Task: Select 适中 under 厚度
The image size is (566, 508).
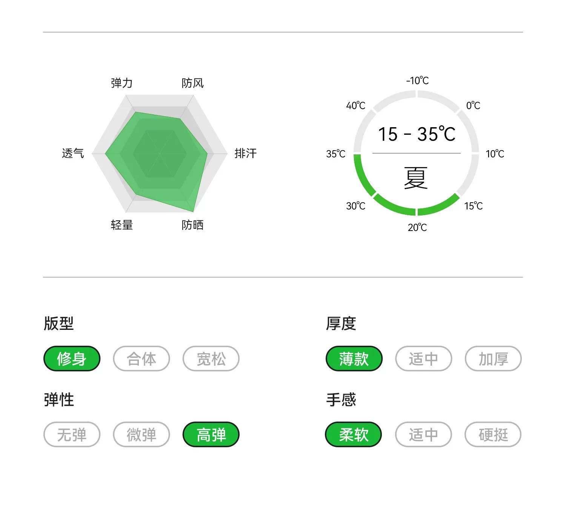Action: click(423, 359)
